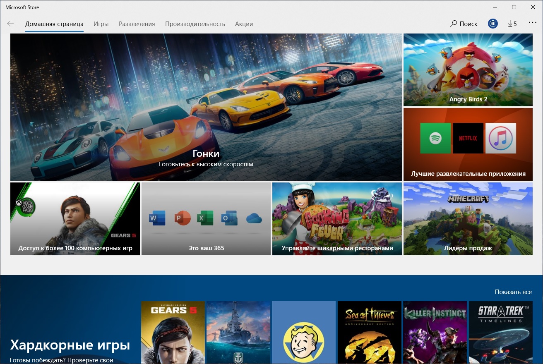Image resolution: width=543 pixels, height=364 pixels.
Task: Close the Microsoft Store window
Action: 533,7
